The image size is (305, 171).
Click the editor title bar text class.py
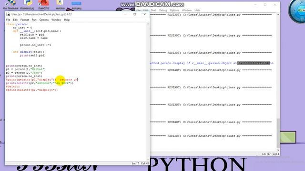click(41, 14)
